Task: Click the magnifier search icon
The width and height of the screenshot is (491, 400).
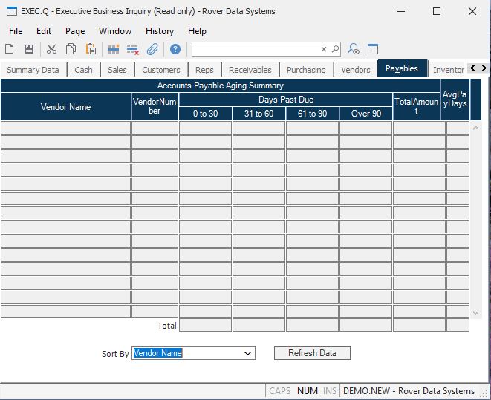Action: (335, 49)
